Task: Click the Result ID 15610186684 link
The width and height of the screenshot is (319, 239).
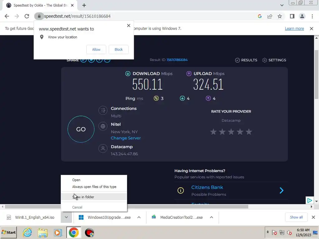Action: click(177, 60)
